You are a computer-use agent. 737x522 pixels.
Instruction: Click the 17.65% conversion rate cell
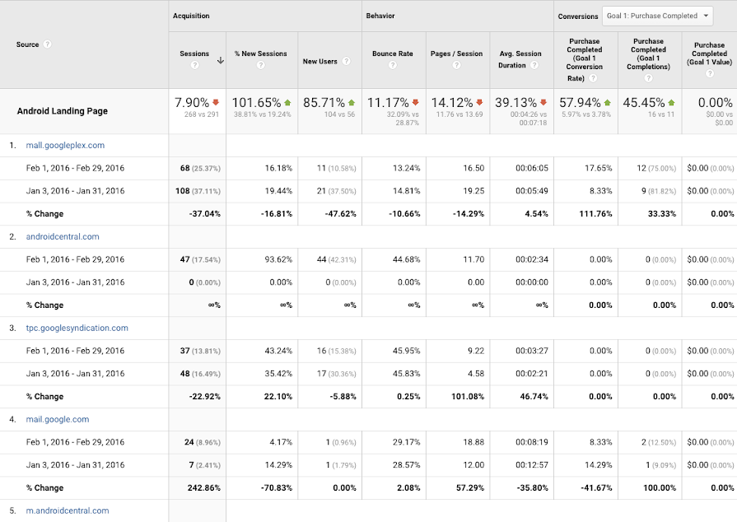pos(599,168)
